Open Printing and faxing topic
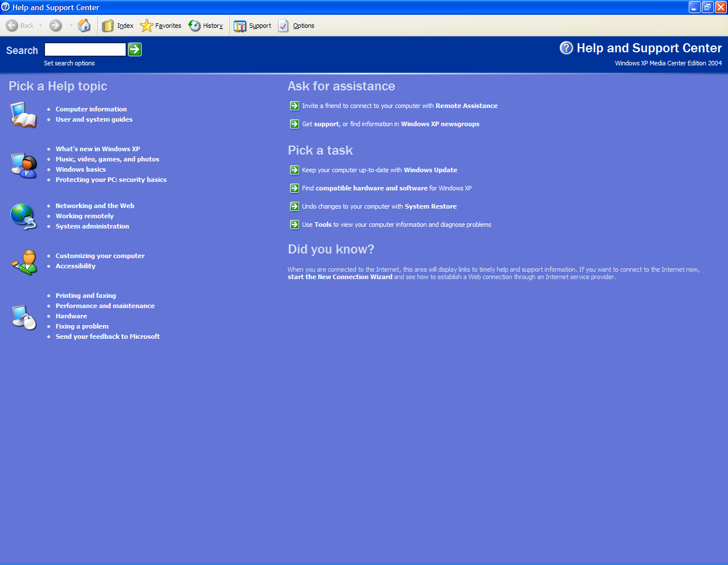The height and width of the screenshot is (565, 728). (x=86, y=296)
